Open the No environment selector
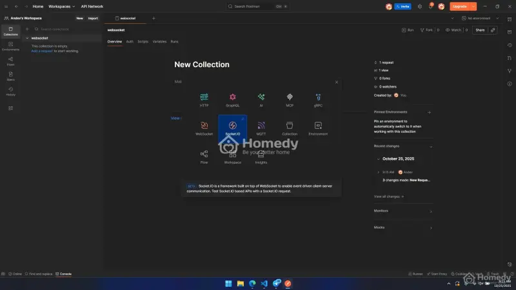516x290 pixels. [x=480, y=18]
